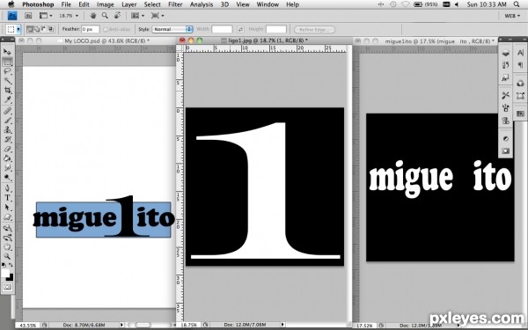Choose New selection mode button
Image resolution: width=528 pixels, height=330 pixels.
tap(30, 29)
